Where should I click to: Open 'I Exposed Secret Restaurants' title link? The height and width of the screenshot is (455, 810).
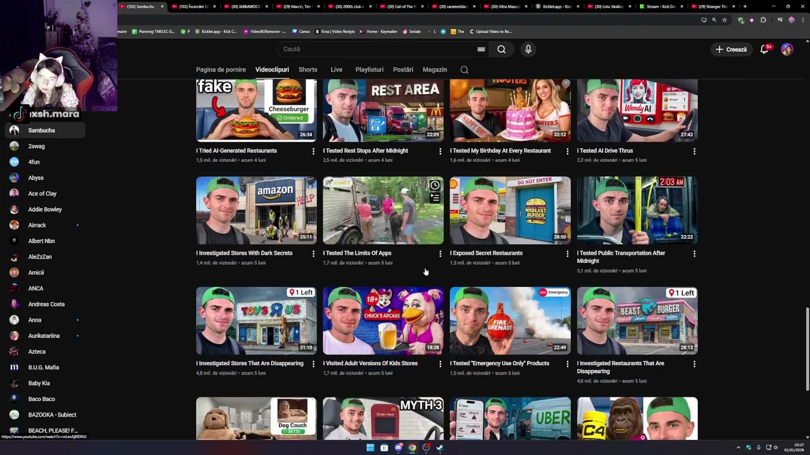(486, 253)
